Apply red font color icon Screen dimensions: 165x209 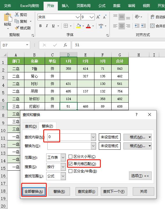(x=88, y=26)
